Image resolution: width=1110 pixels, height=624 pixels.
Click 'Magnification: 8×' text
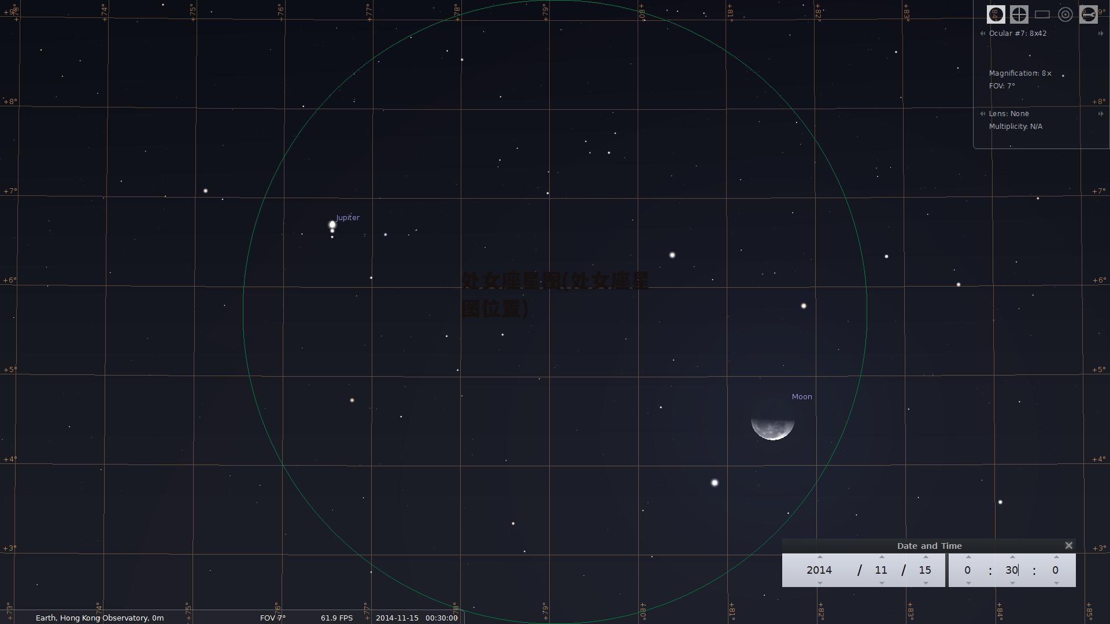[1020, 73]
